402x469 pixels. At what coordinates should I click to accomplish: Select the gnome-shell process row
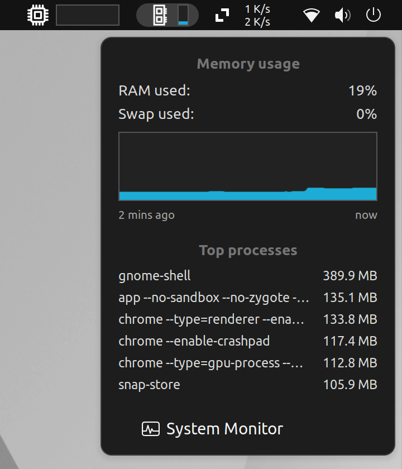(x=248, y=276)
